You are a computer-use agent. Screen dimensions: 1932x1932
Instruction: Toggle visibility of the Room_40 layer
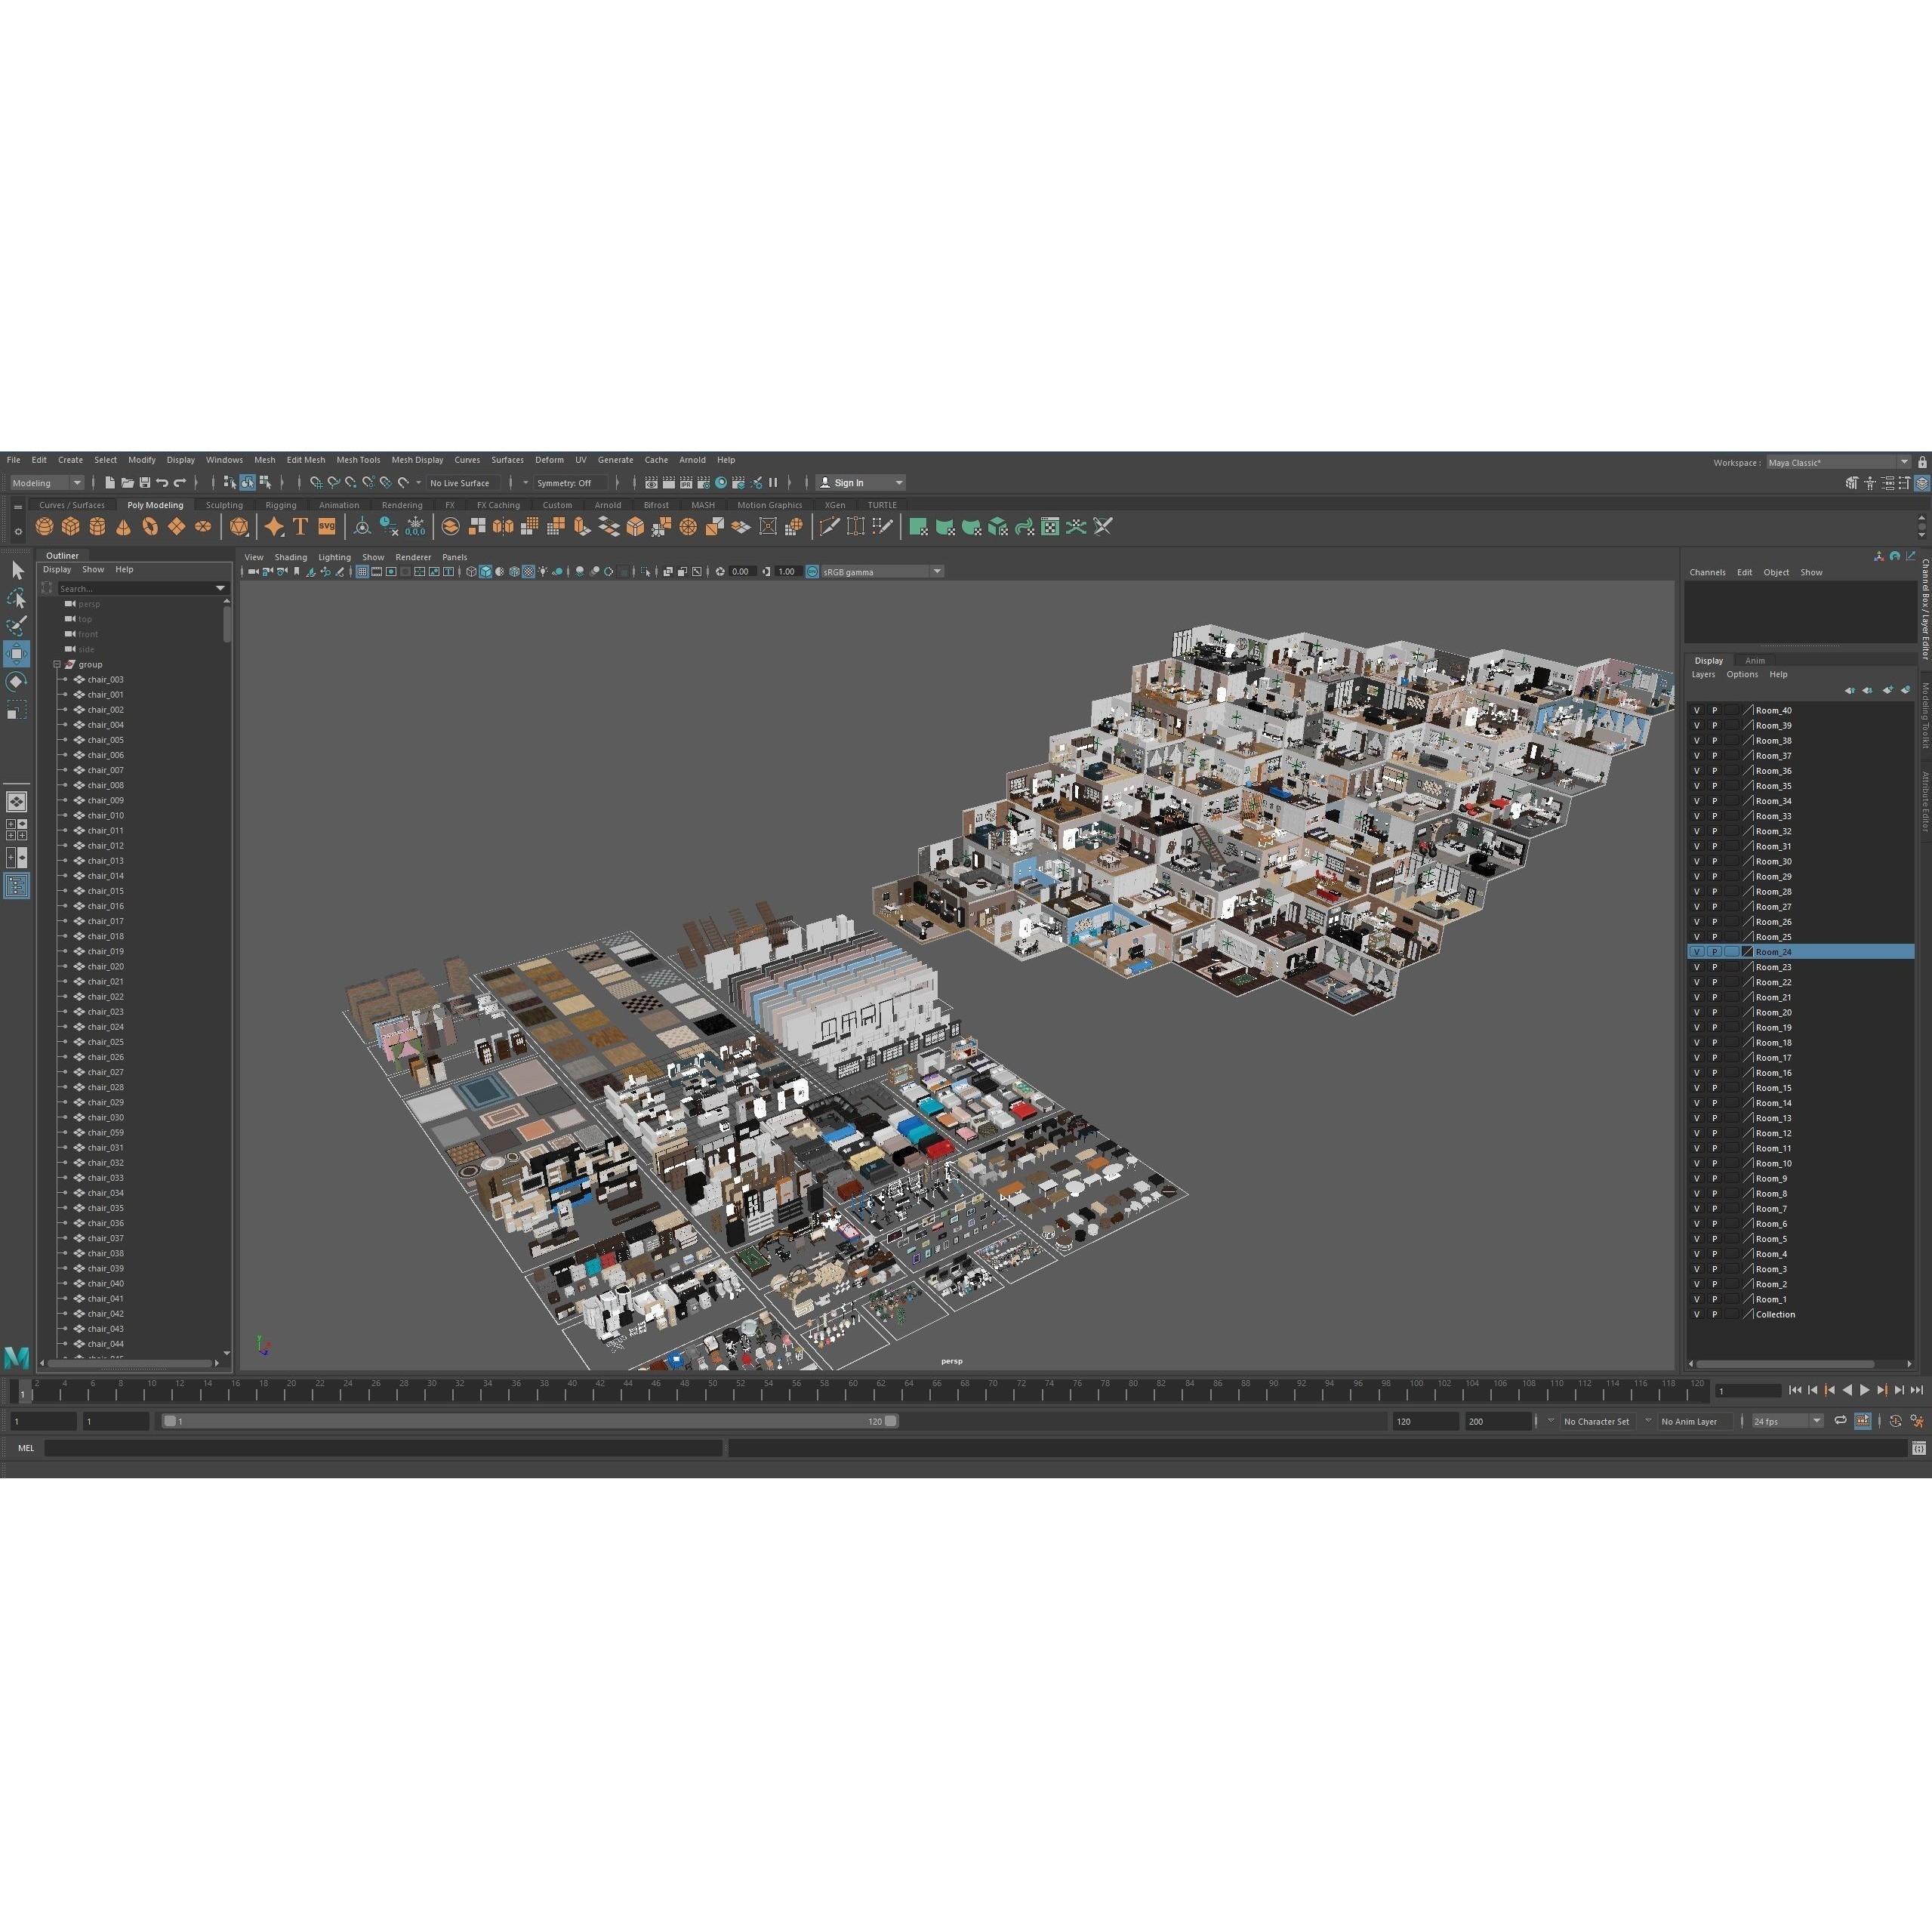[1697, 710]
